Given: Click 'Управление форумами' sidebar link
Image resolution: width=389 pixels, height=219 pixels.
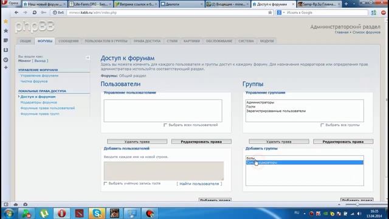Looking at the screenshot, I should [x=40, y=75].
